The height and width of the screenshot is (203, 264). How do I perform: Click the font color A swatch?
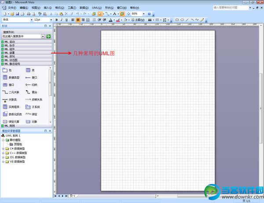click(110, 20)
